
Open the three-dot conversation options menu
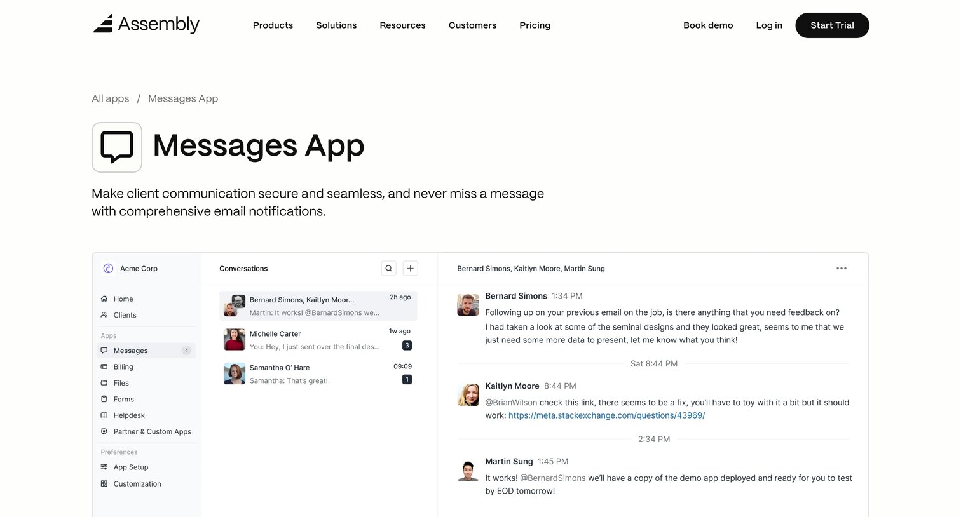tap(842, 269)
